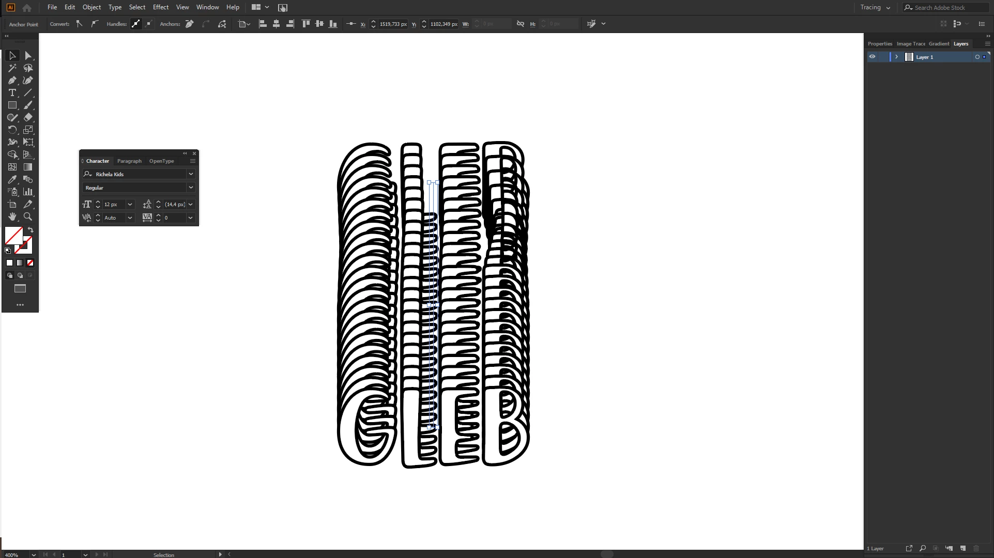Viewport: 994px width, 558px height.
Task: Open the Tracing workspace dropdown
Action: coord(875,7)
